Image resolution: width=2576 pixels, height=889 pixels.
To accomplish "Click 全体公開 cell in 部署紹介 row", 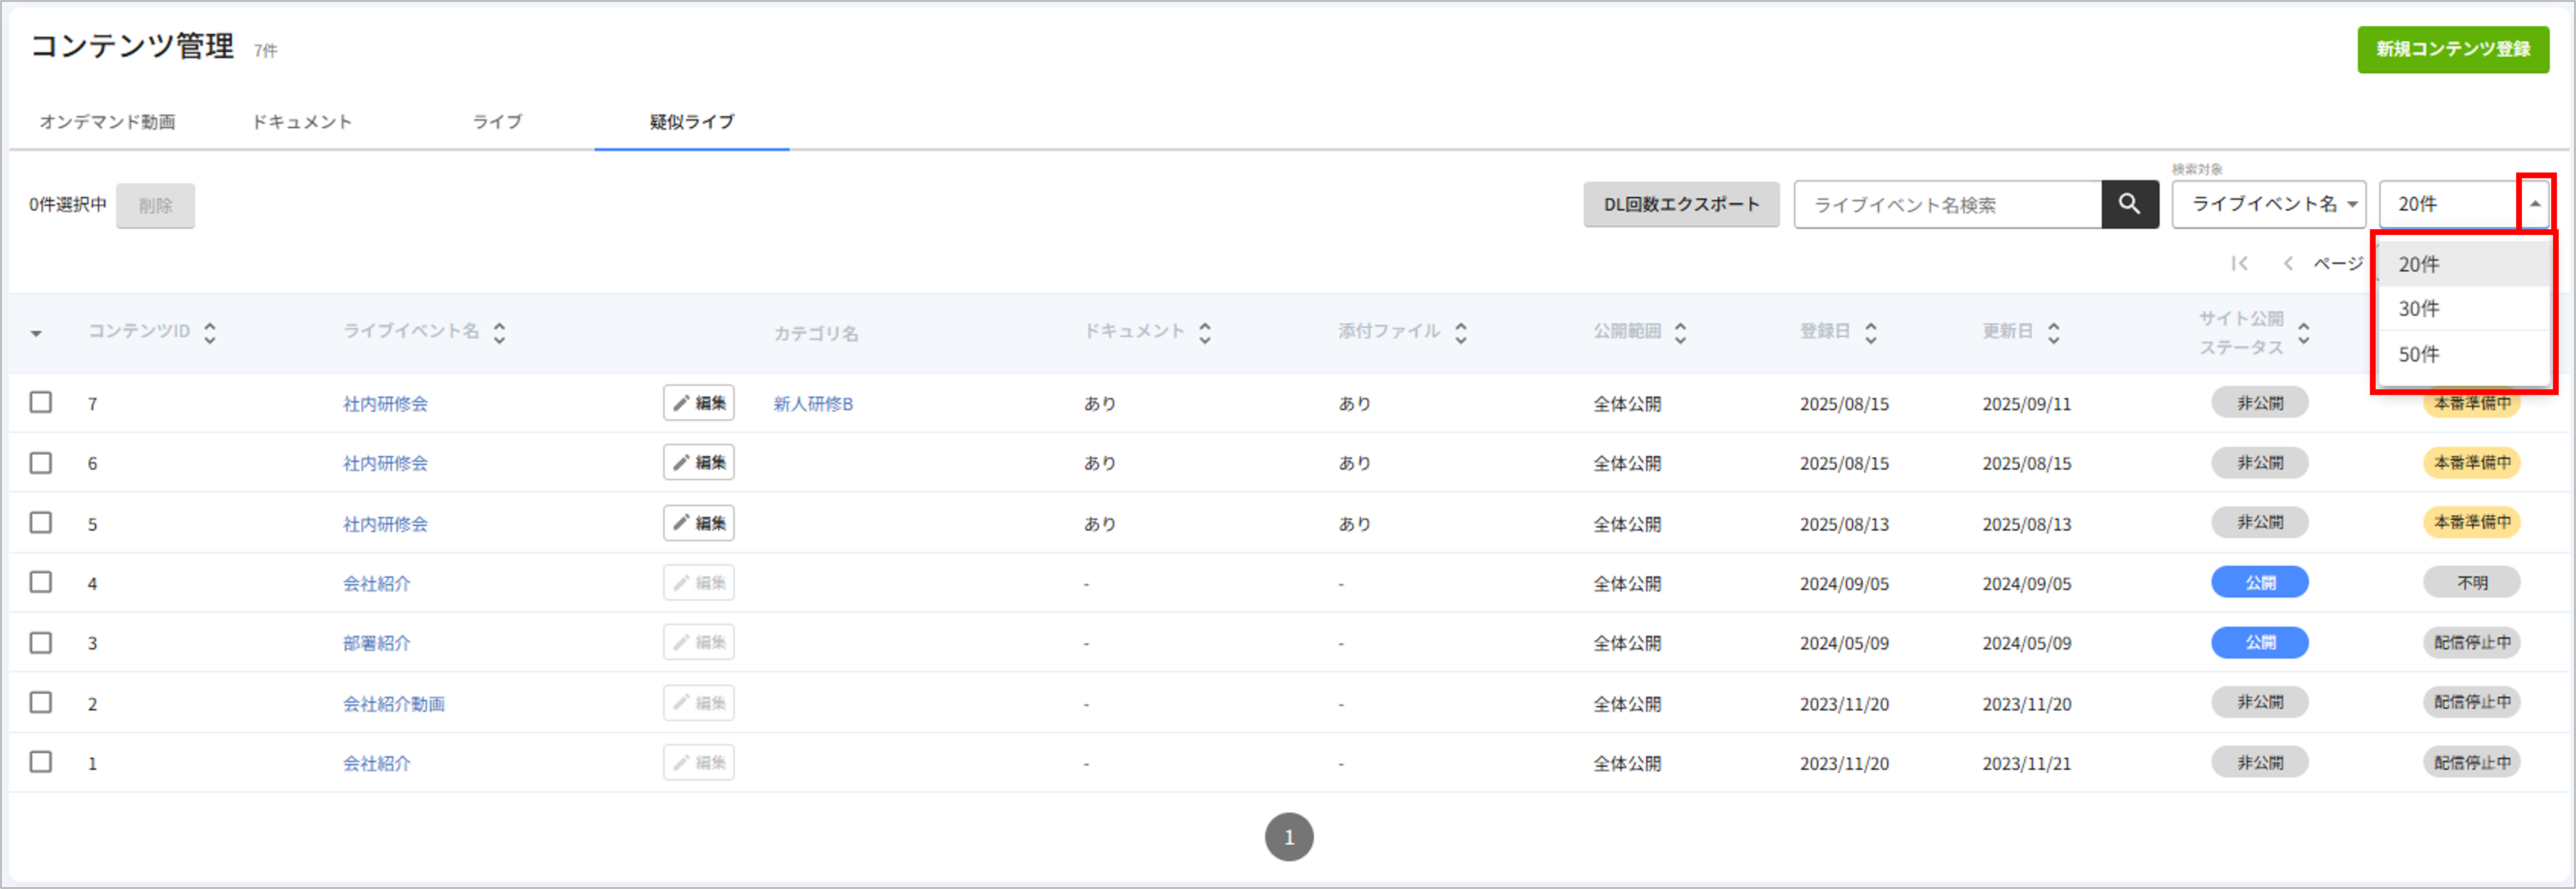I will point(1627,643).
